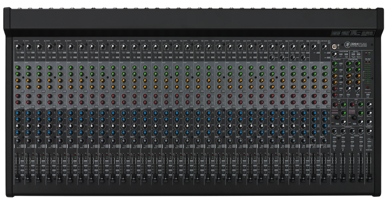Click the gray pan knob on channel 4
Screen dimensions: 387x203
50,141
